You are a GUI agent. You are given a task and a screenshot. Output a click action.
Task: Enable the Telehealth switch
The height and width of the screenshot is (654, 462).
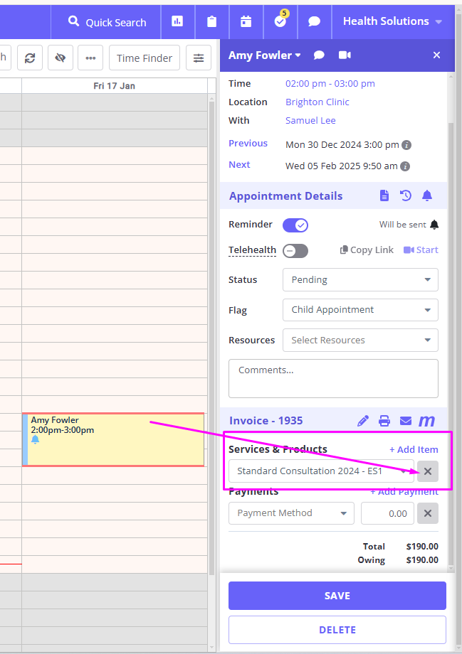pyautogui.click(x=295, y=251)
